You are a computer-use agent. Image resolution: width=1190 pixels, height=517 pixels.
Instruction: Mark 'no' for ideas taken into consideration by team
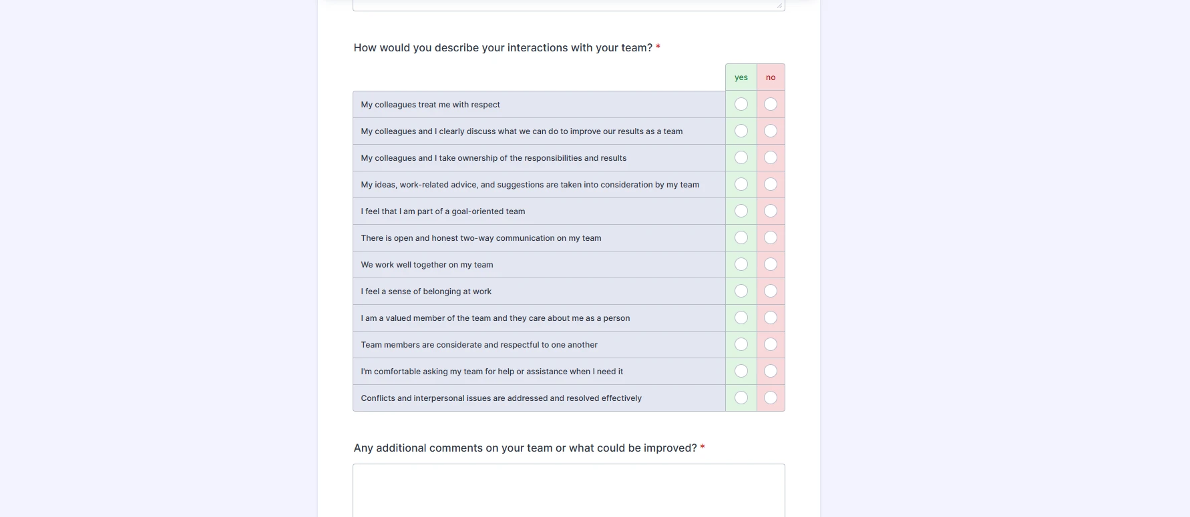pos(771,184)
